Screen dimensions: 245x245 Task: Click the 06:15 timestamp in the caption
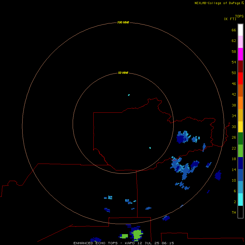(168, 243)
